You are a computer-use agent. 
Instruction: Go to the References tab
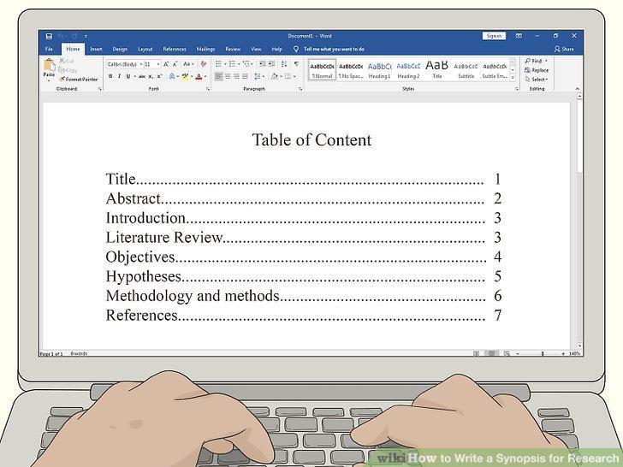click(x=175, y=49)
